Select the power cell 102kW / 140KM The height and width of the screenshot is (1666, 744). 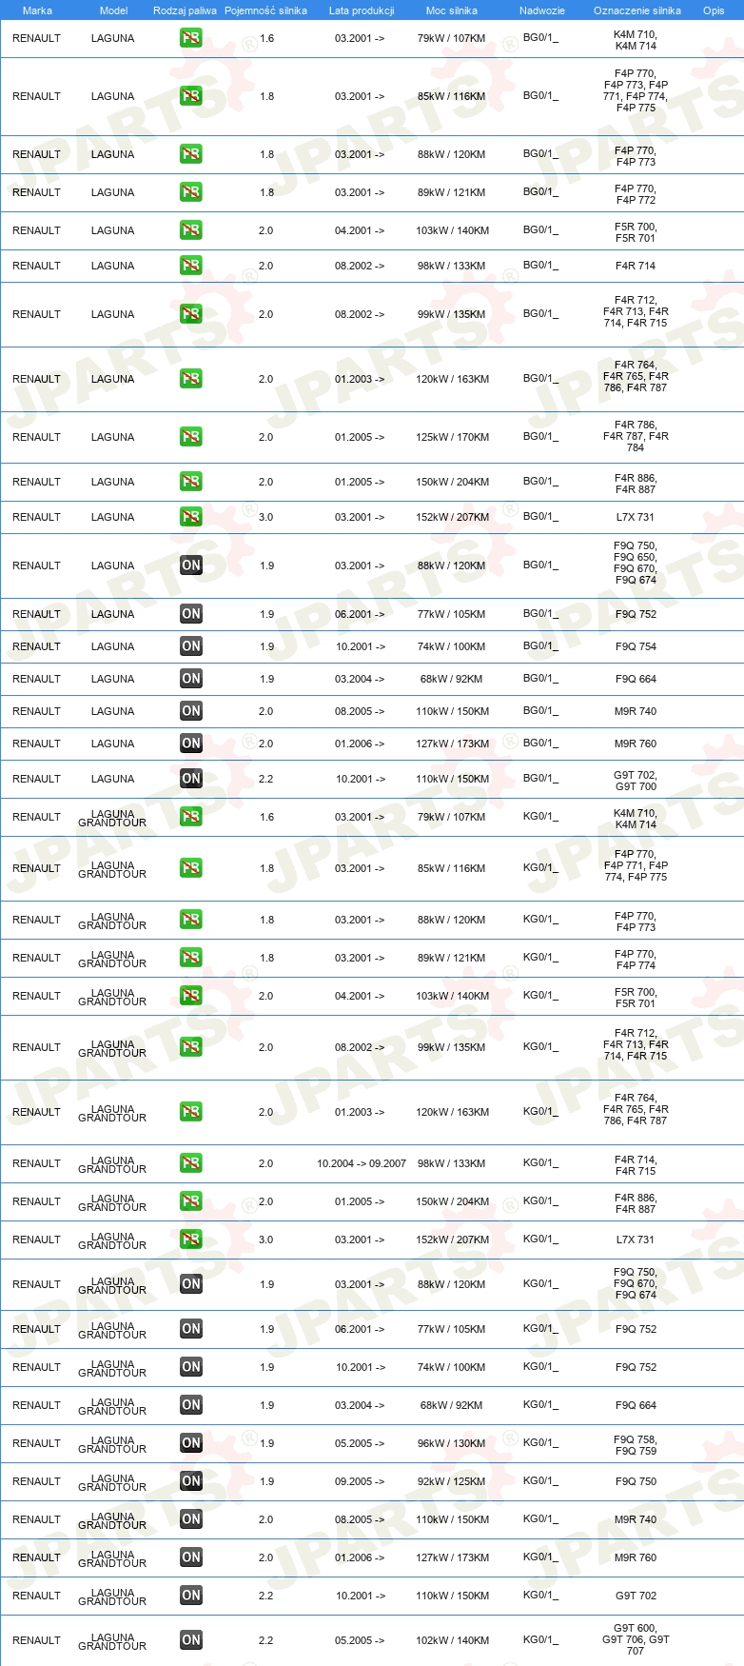point(452,1640)
